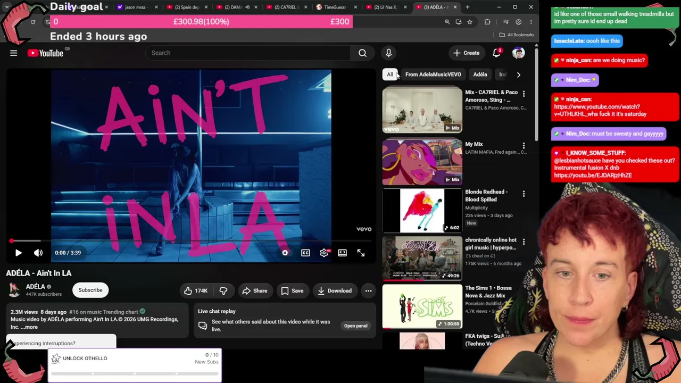Open the live chat replay panel
The width and height of the screenshot is (681, 383).
pos(355,326)
